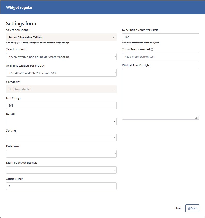This screenshot has height=218, width=205.
Task: Open the Select product dropdown
Action: pyautogui.click(x=61, y=57)
